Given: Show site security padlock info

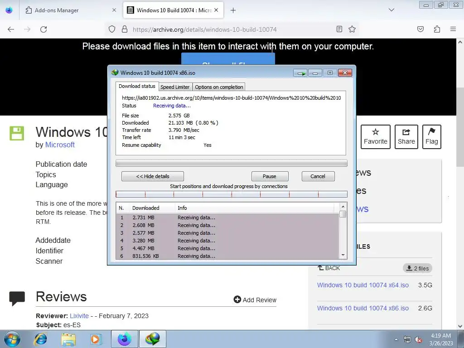Looking at the screenshot, I should tap(125, 29).
